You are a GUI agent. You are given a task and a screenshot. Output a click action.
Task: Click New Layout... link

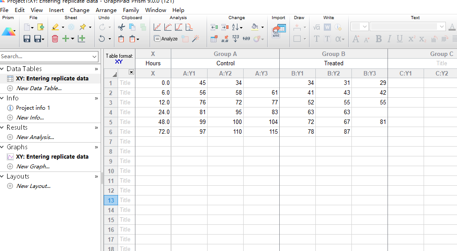[x=33, y=186]
